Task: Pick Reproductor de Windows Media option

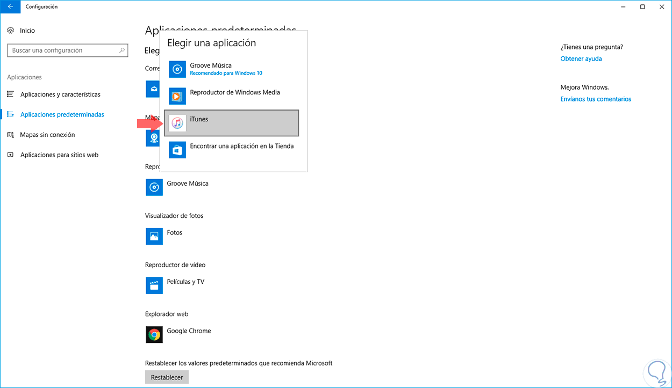Action: pos(231,96)
